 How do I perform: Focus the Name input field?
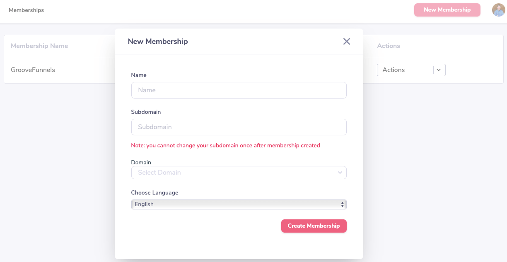239,90
